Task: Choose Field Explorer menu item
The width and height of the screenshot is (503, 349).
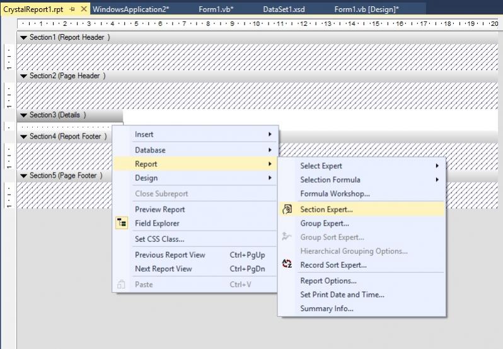Action: coord(195,224)
